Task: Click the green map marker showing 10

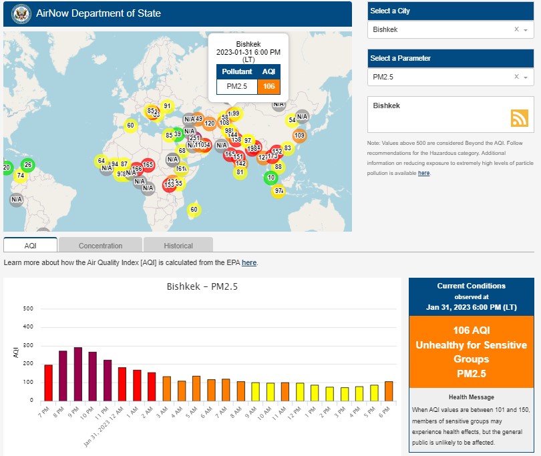Action: click(x=270, y=178)
